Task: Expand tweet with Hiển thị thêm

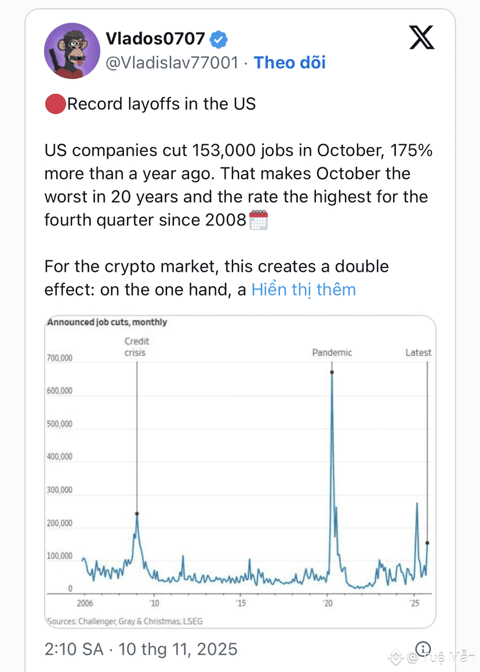Action: (x=303, y=290)
